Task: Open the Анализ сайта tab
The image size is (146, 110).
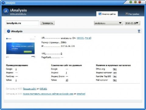Action: [x=107, y=14]
